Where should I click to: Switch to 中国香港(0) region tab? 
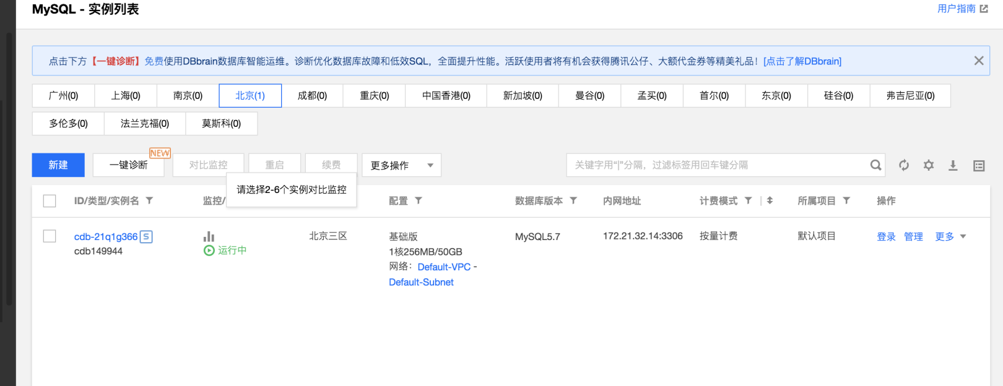pos(446,96)
